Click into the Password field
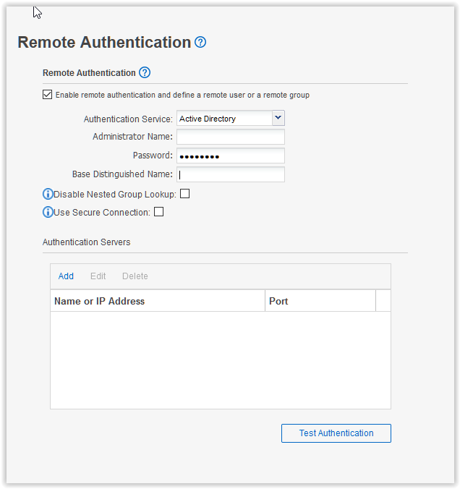 tap(231, 156)
